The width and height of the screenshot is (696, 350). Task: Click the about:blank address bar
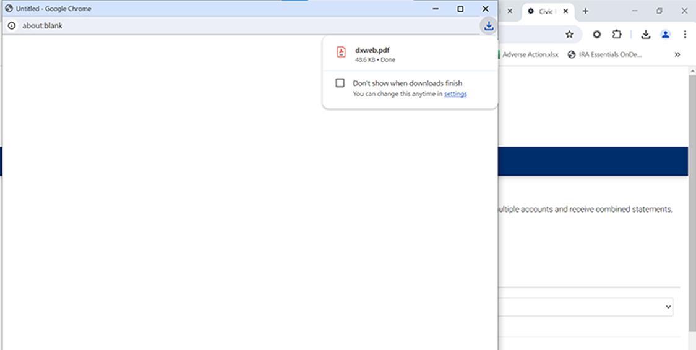coord(249,26)
